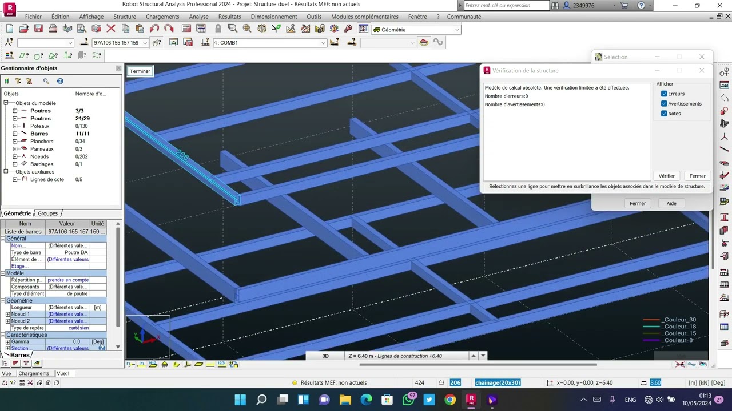Click the Aide button
The image size is (732, 411).
671,203
